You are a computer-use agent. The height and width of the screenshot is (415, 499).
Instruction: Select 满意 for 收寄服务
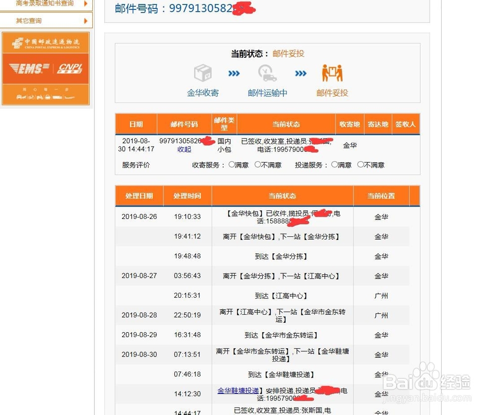232,165
